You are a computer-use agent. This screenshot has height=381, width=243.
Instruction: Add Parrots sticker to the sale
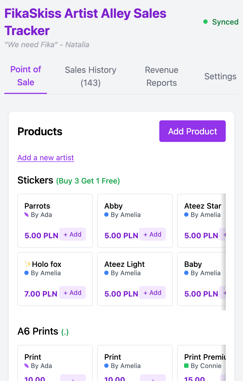coord(72,234)
